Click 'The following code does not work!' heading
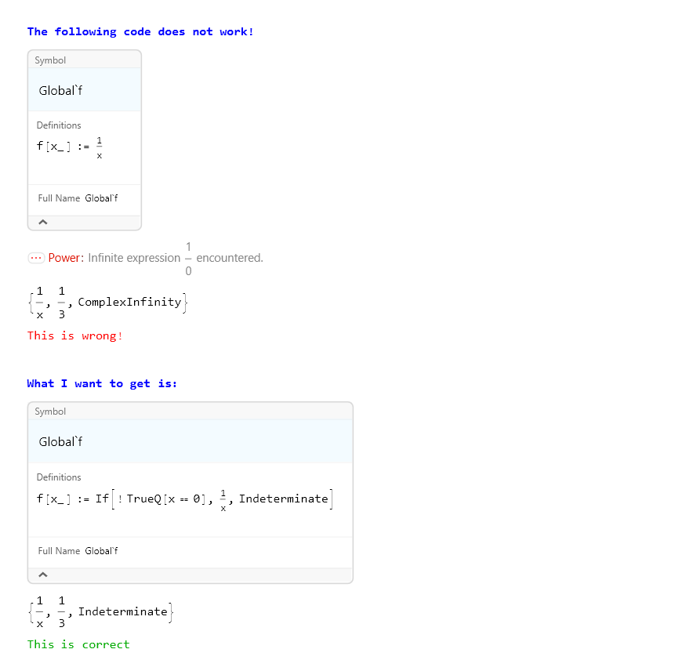 click(140, 32)
